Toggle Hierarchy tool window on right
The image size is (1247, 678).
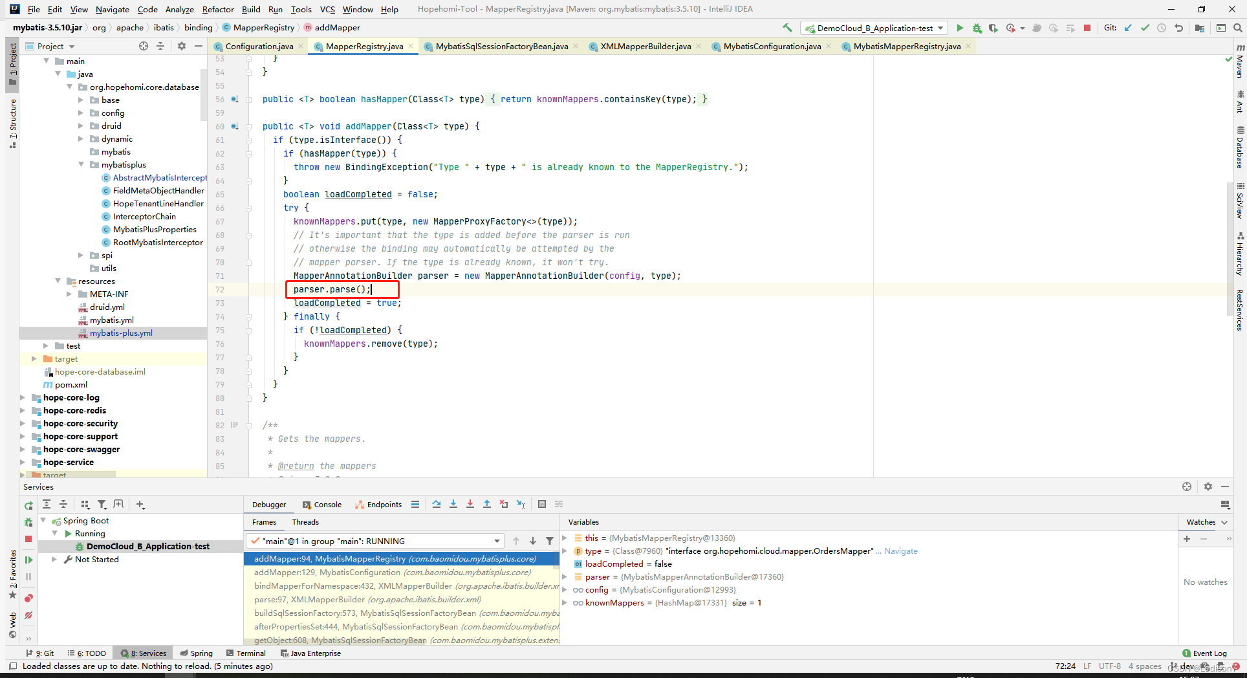click(1240, 254)
